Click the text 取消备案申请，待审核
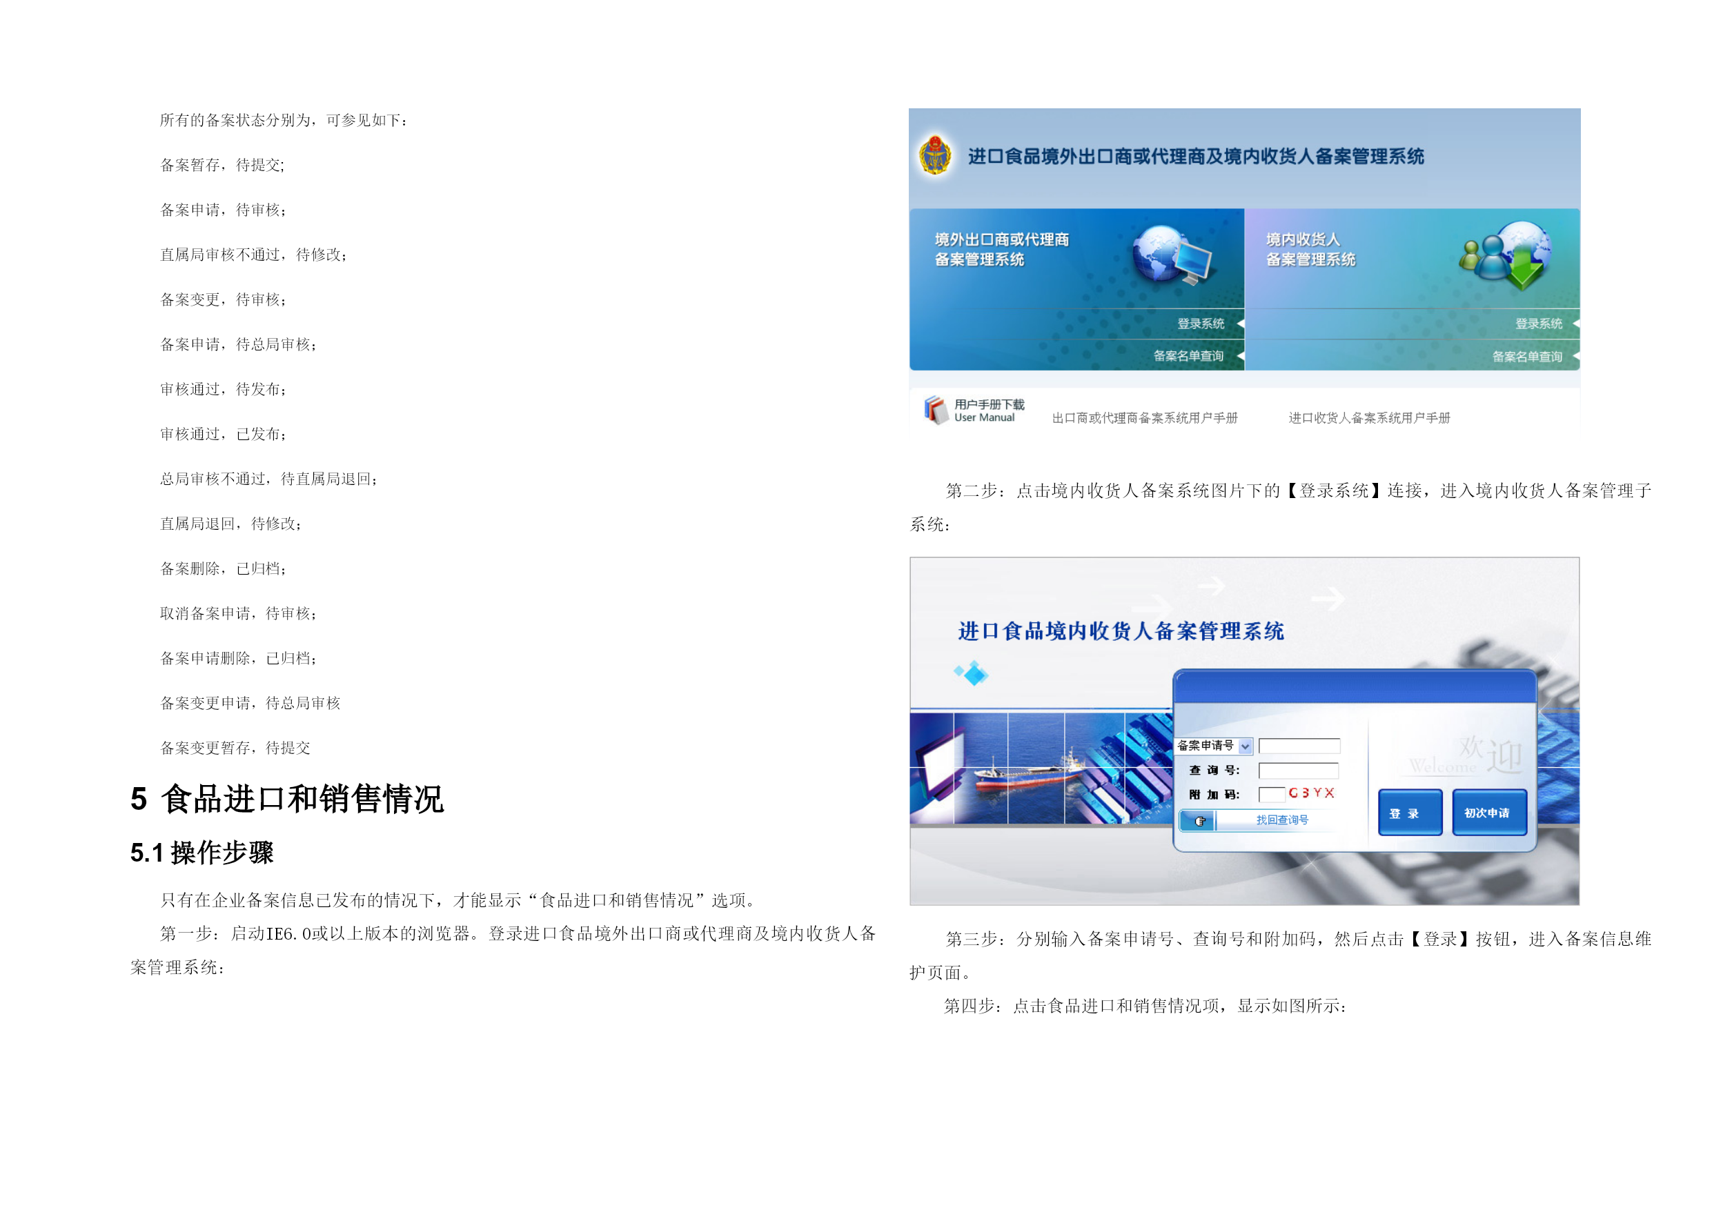 [x=238, y=613]
